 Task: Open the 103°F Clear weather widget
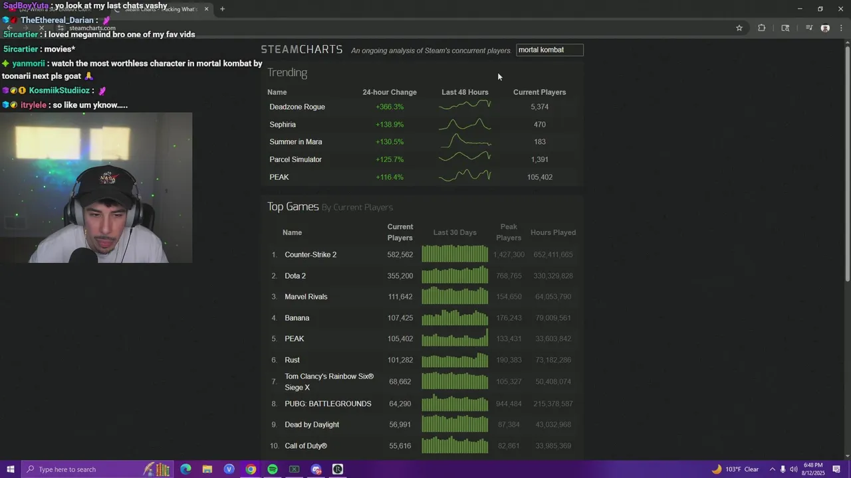click(735, 469)
